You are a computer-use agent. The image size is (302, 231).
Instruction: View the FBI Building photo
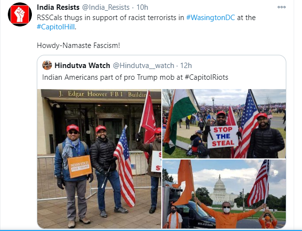point(99,159)
